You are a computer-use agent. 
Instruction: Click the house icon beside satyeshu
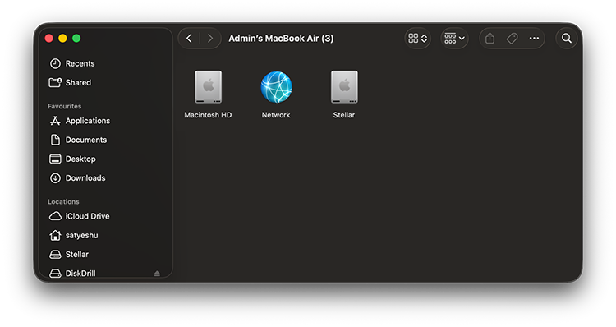[55, 235]
